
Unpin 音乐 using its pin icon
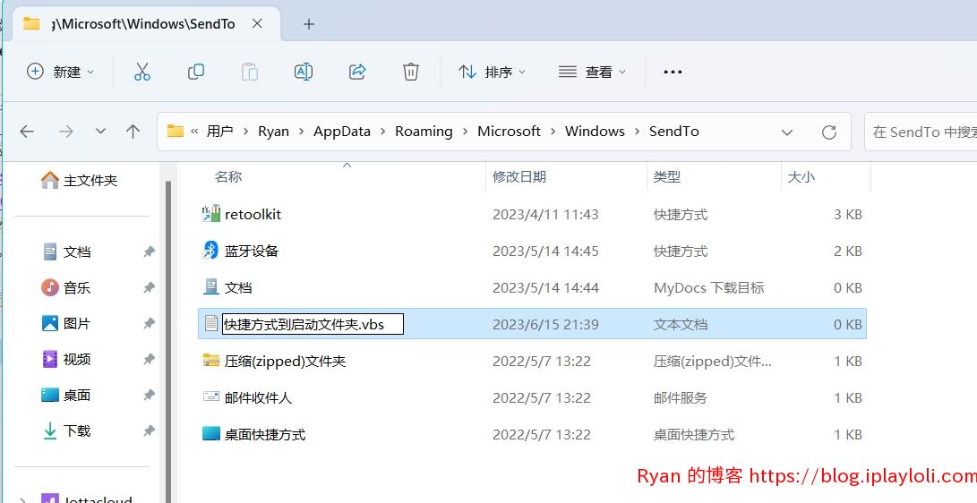pos(149,287)
